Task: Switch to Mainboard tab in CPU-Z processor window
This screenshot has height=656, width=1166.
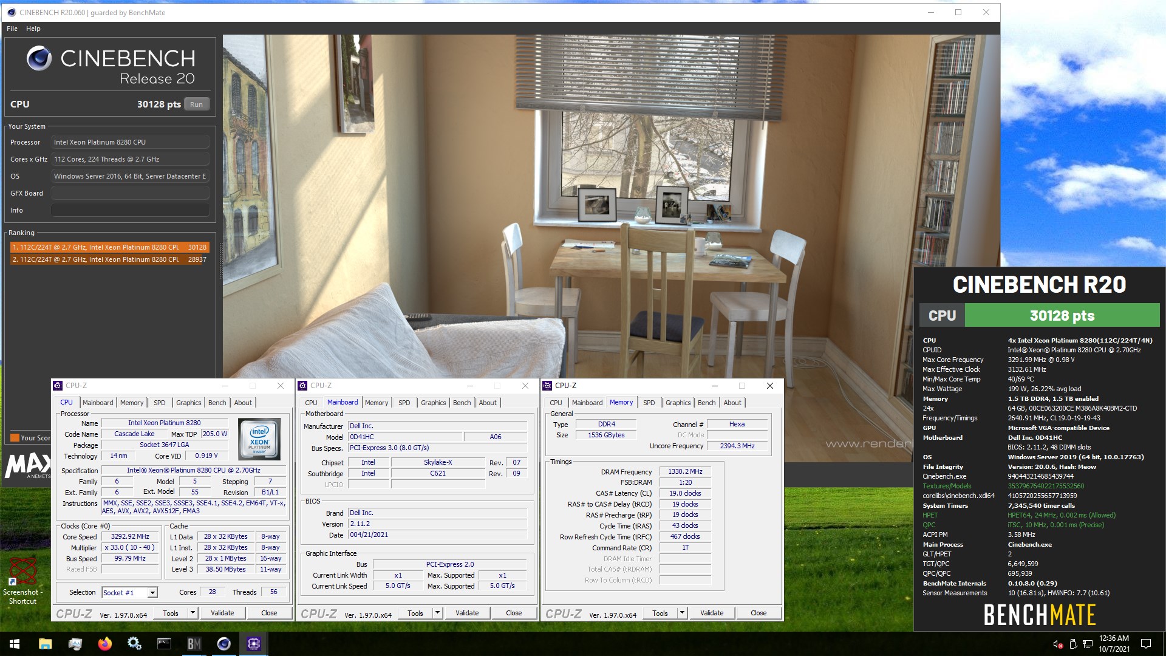Action: coord(98,403)
